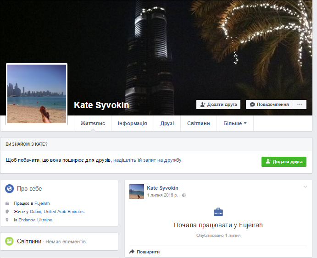
Task: Open the post options chevron
Action: point(305,187)
